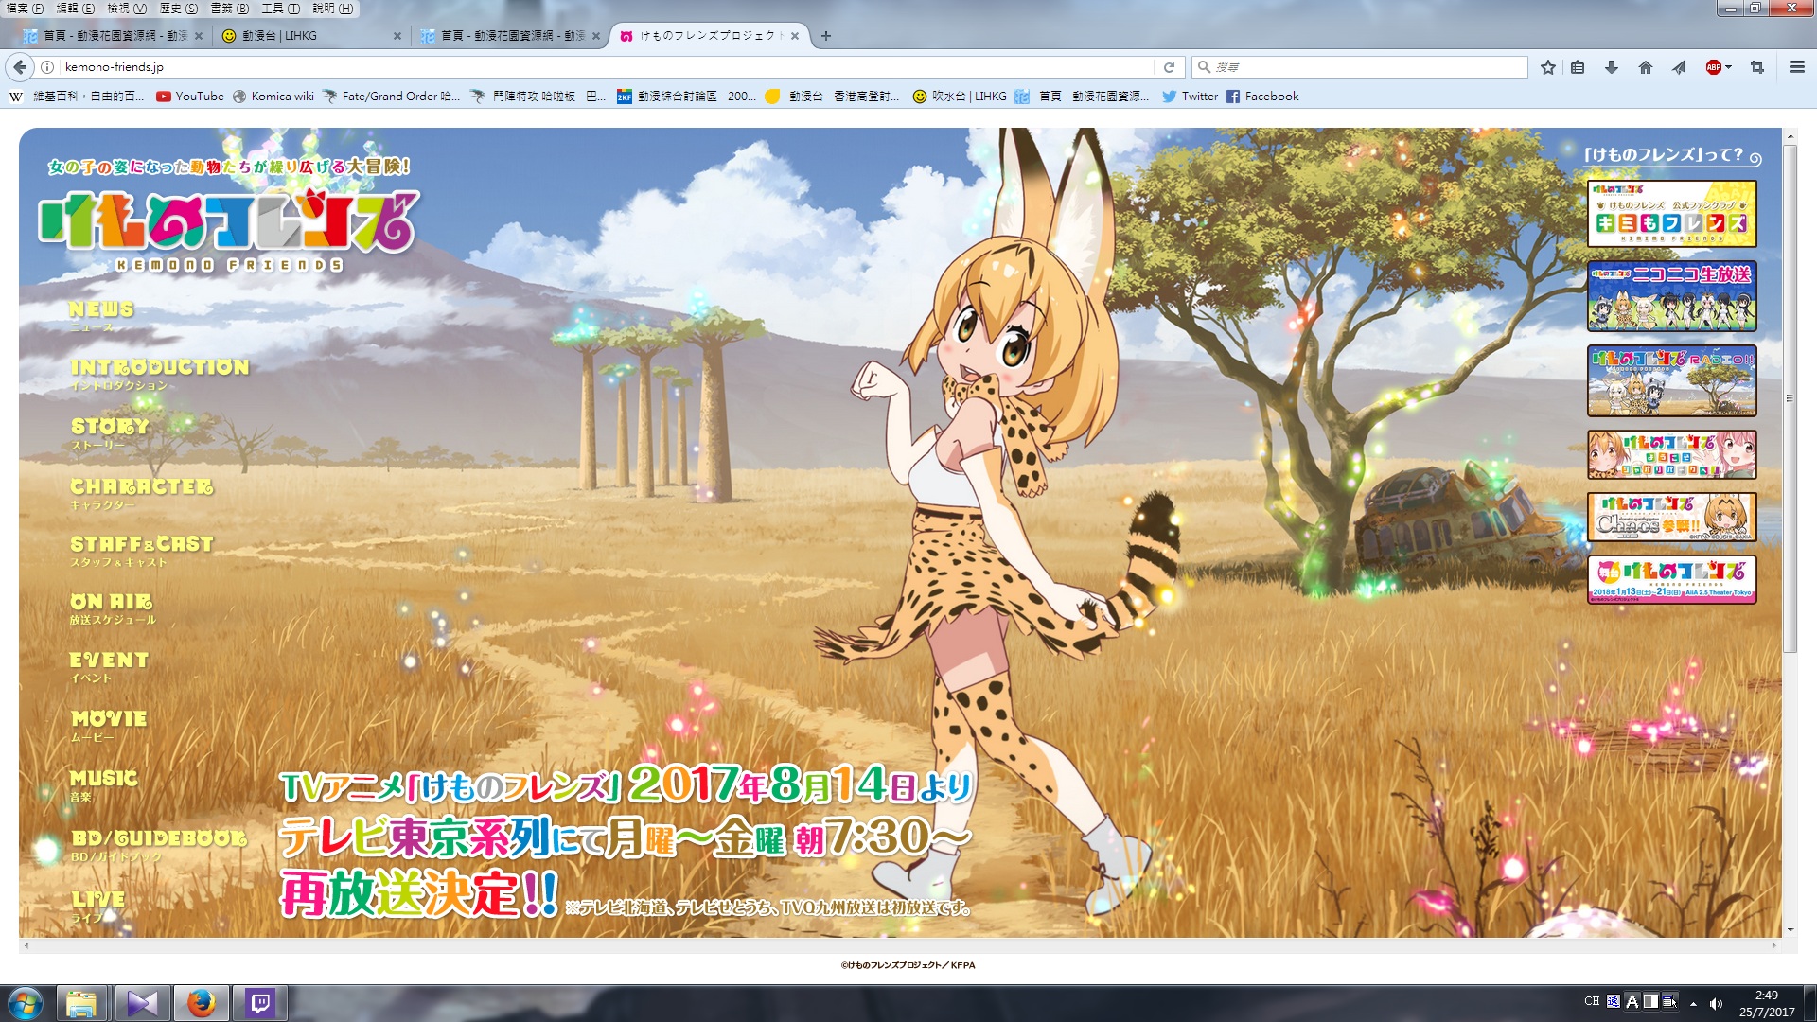Open the ニコニコ生放送 banner
This screenshot has width=1817, height=1022.
(1671, 296)
